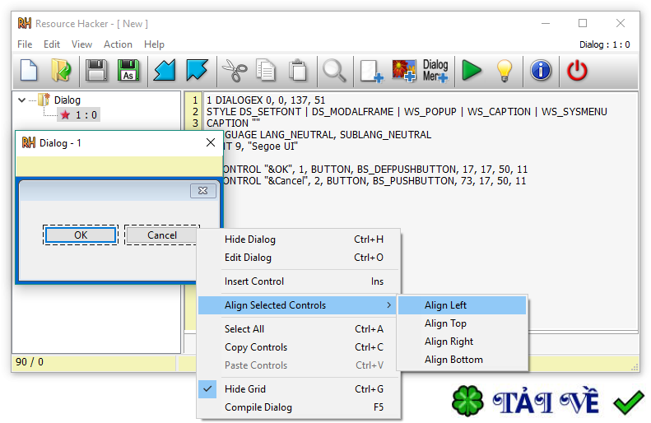Toggle the checked Hide Grid menu entry

[299, 389]
